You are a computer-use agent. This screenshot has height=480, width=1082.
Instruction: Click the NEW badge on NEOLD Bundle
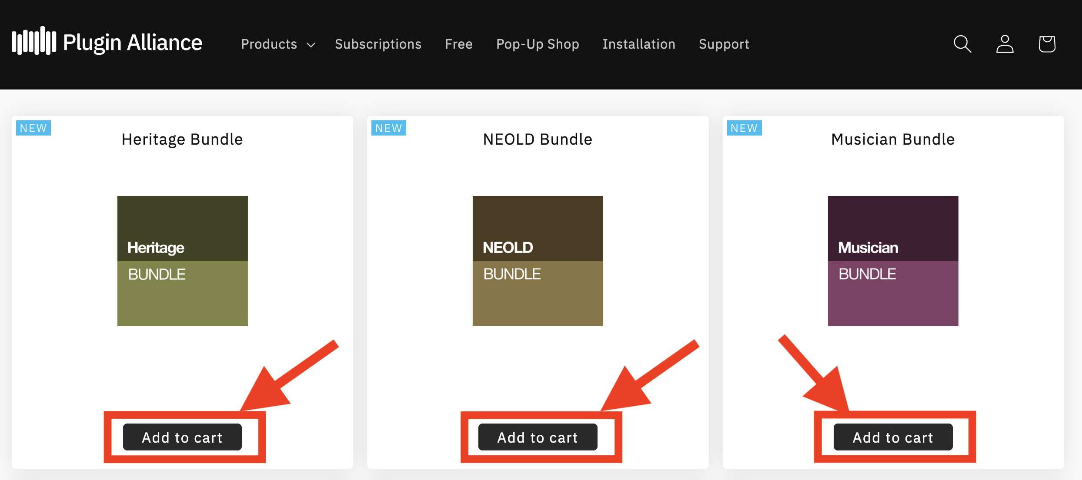(x=388, y=128)
